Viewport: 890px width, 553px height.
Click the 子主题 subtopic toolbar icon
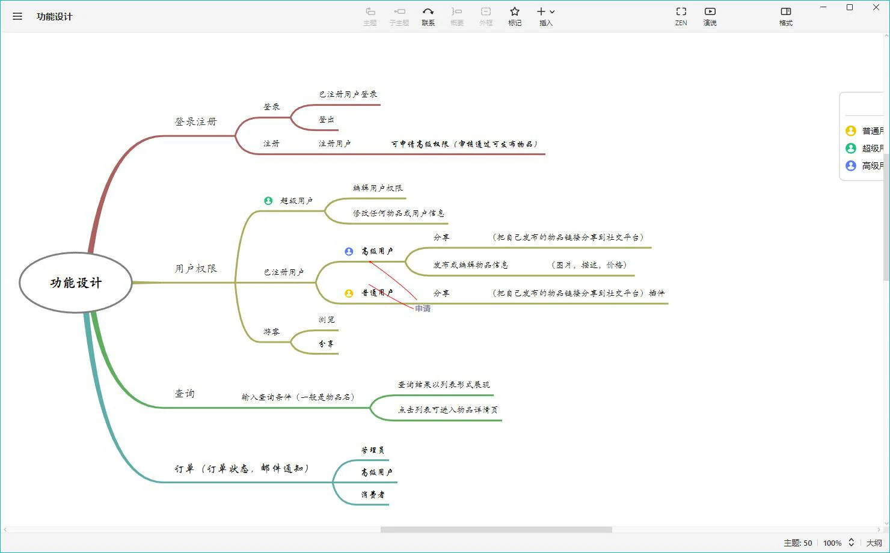(x=399, y=16)
